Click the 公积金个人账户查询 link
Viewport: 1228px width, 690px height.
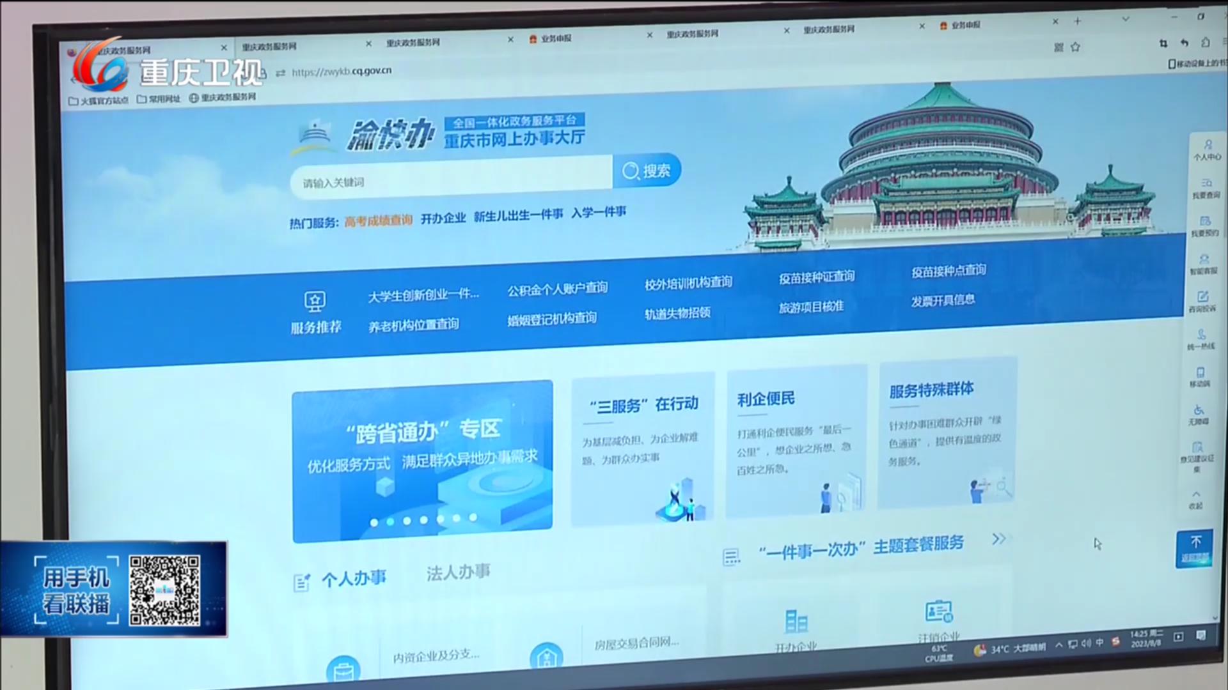click(x=557, y=289)
